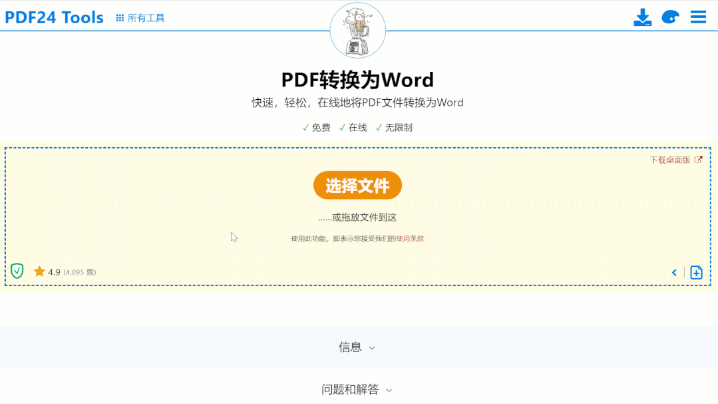
Task: Expand the 问题和解答 section
Action: (357, 389)
